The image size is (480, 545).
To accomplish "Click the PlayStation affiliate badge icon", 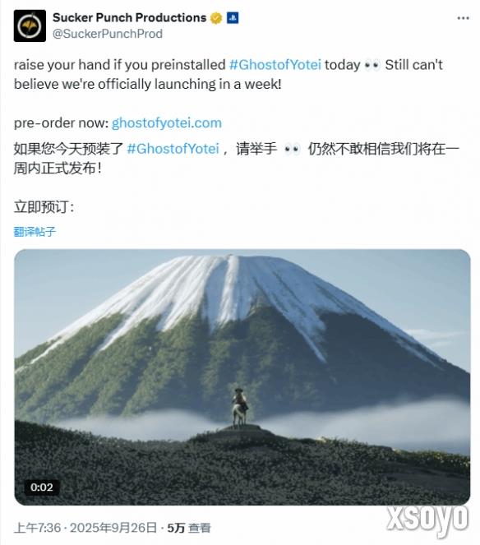I will pos(232,18).
